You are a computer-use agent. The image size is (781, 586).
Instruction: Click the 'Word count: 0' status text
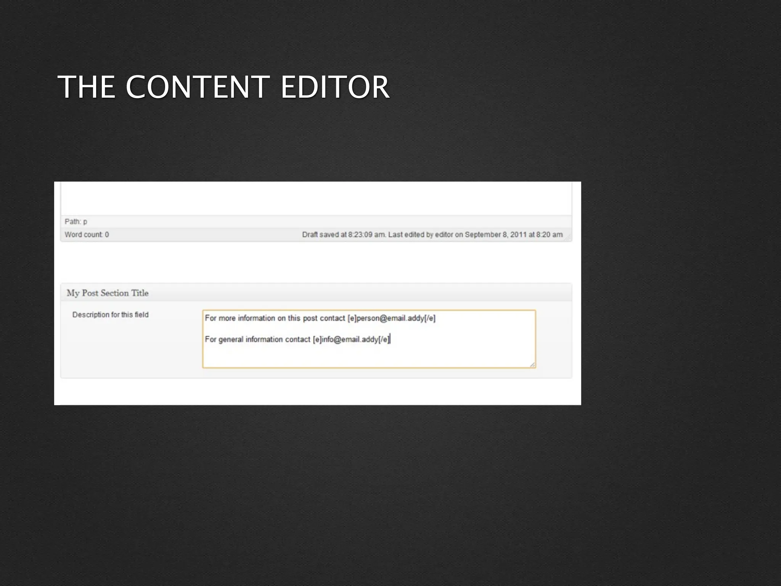point(87,235)
